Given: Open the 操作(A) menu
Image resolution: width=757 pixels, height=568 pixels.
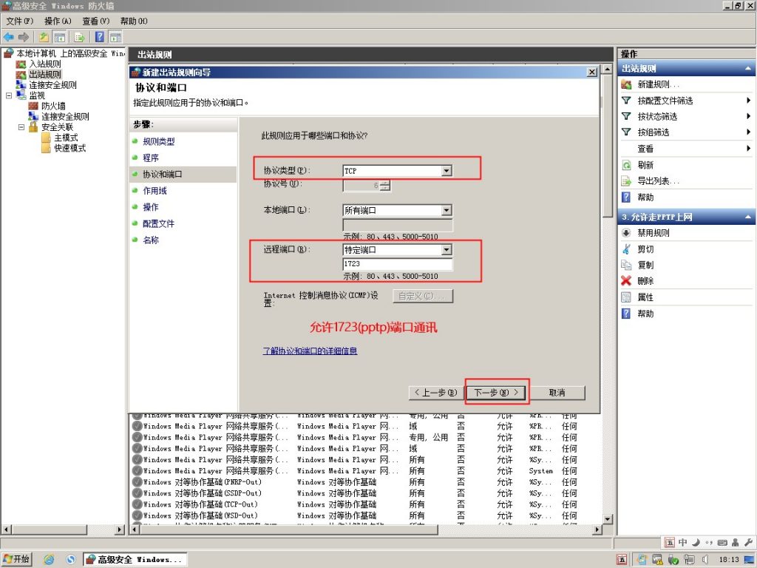Looking at the screenshot, I should click(x=58, y=21).
